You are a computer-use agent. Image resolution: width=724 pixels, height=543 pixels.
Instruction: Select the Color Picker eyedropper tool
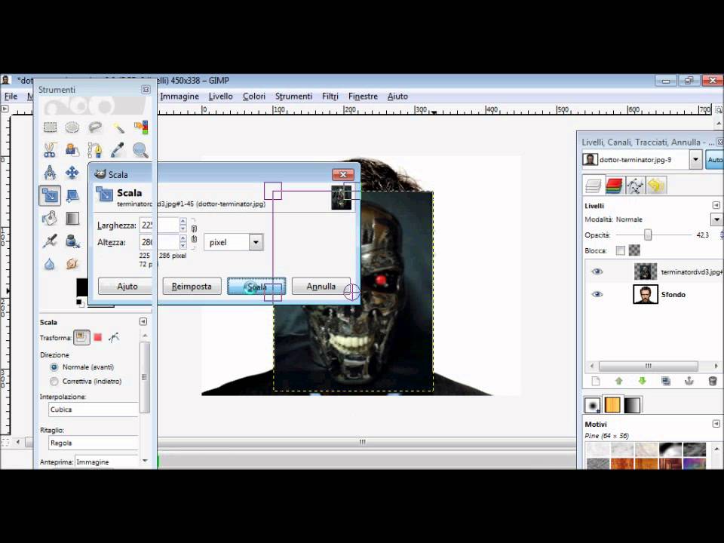coord(118,149)
